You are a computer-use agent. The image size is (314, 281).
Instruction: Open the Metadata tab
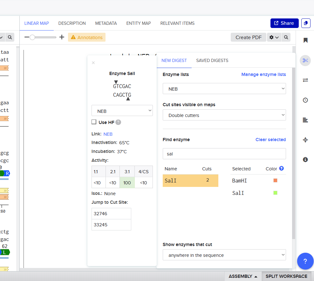106,23
